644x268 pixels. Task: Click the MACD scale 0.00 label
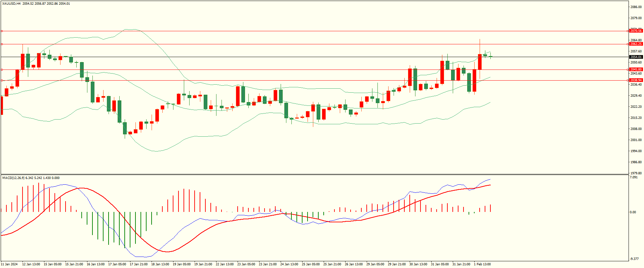pos(633,212)
